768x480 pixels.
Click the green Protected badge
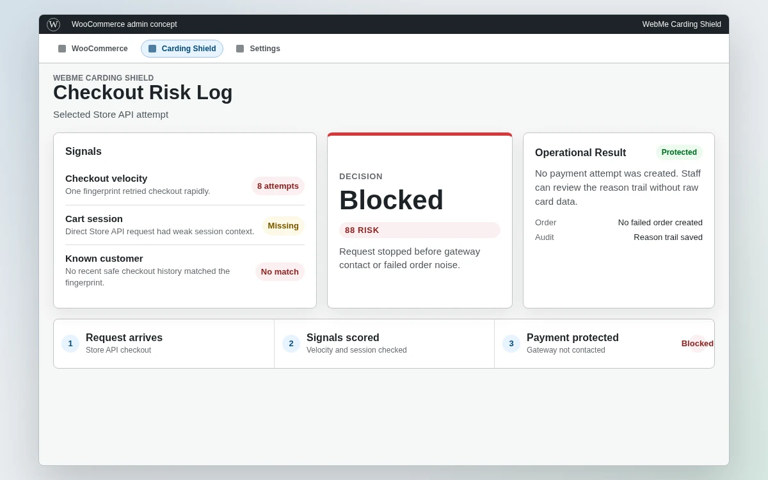[x=679, y=152]
